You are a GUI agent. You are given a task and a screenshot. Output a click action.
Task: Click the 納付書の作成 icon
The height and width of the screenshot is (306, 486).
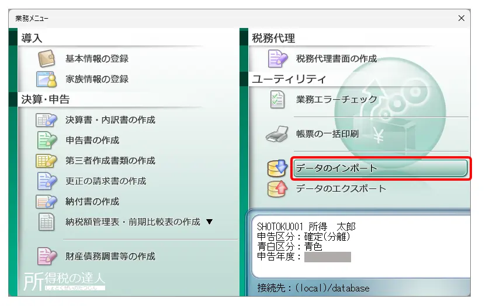click(x=46, y=202)
